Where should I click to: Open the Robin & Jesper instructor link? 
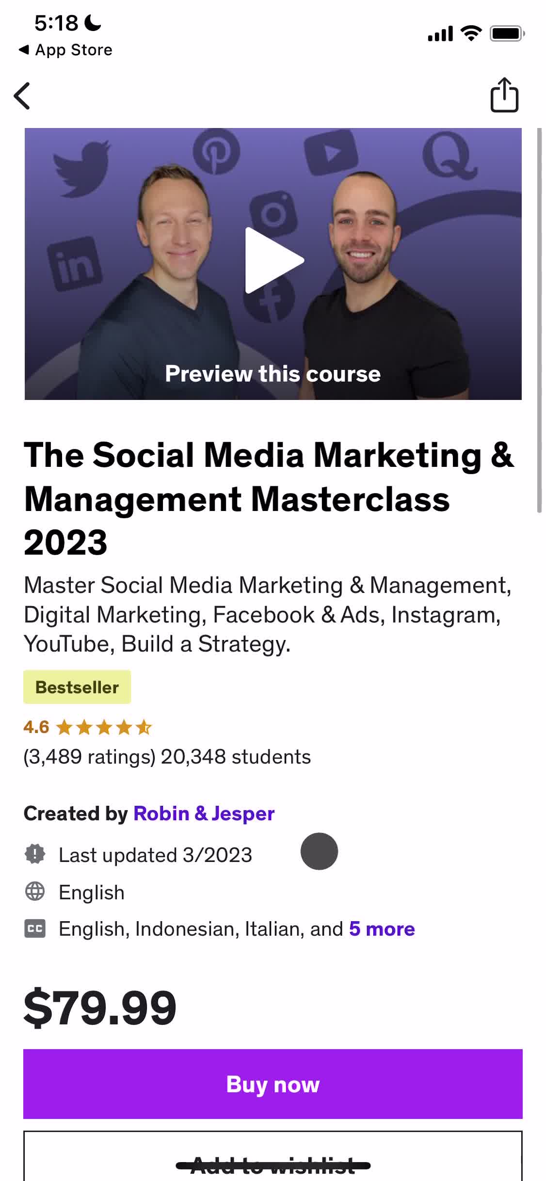[204, 814]
